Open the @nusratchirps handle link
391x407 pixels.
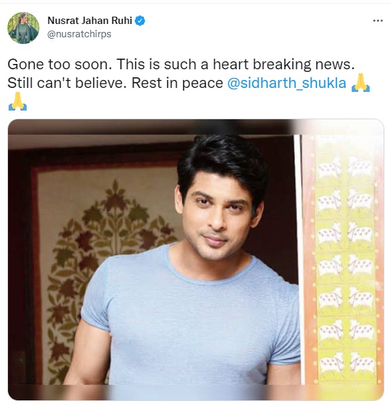pos(79,34)
